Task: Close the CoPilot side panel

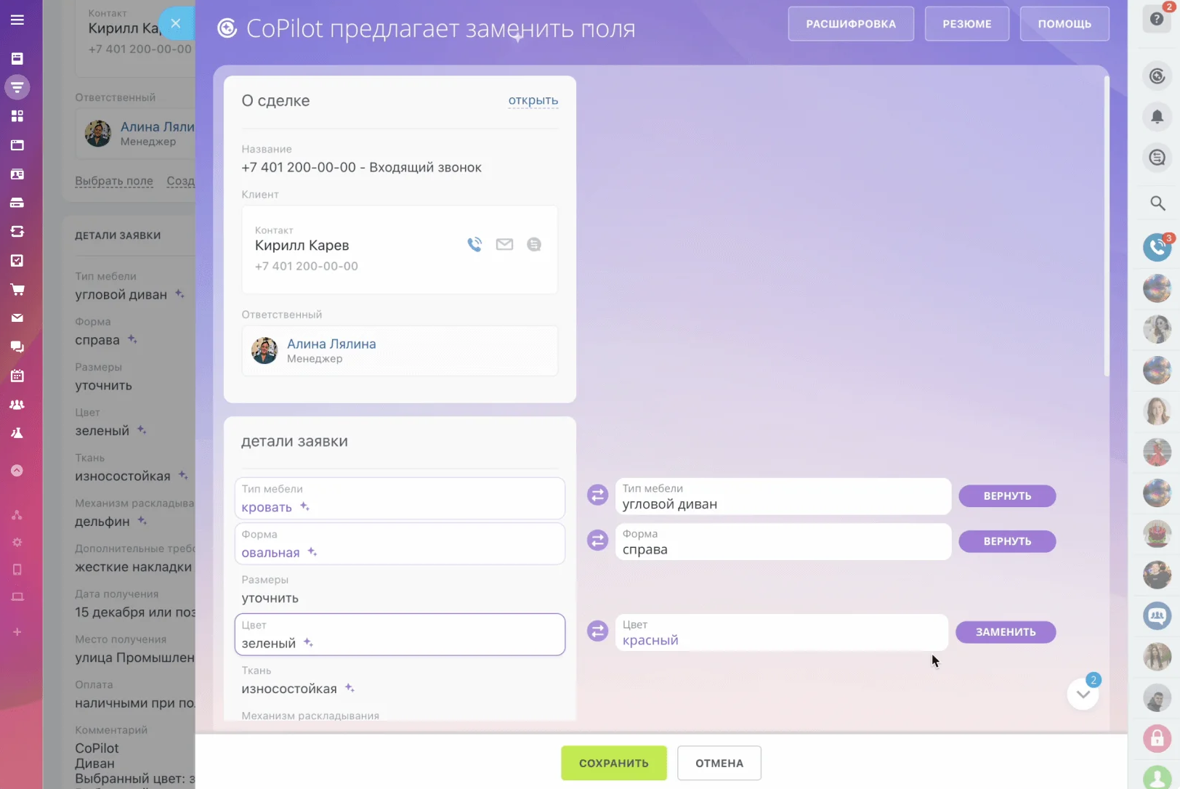Action: (x=176, y=23)
